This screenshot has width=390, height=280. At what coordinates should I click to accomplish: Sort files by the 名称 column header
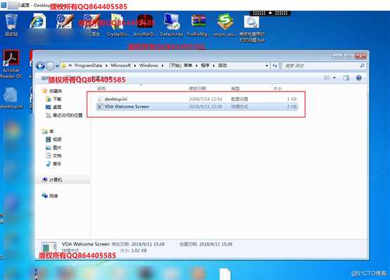tap(101, 88)
